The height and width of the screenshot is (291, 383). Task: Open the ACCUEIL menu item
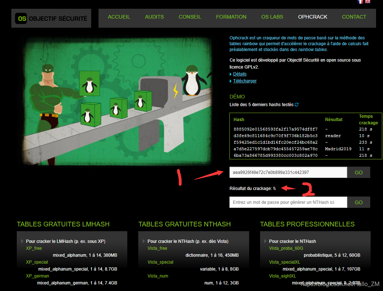119,17
